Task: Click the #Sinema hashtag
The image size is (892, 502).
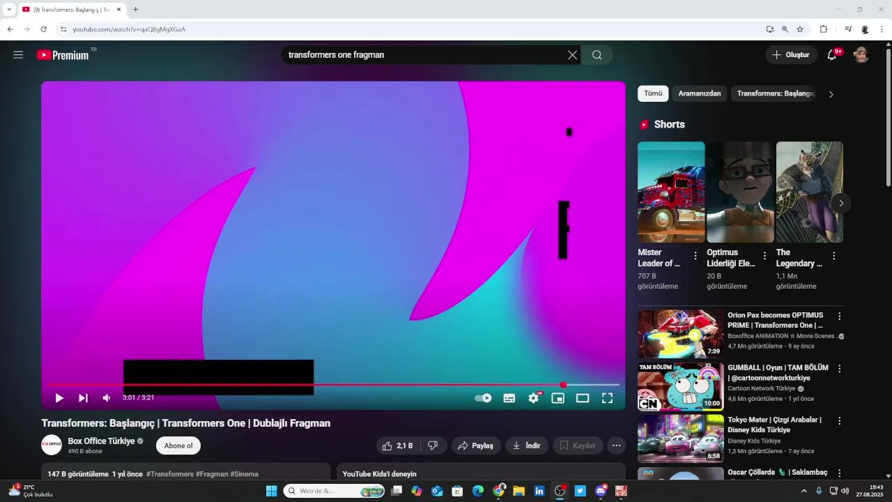Action: (x=244, y=474)
